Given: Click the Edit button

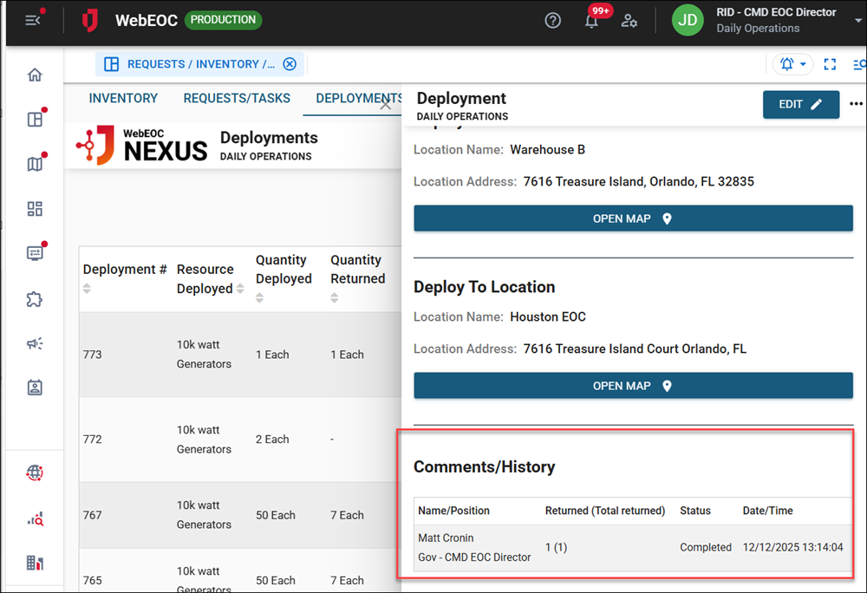Looking at the screenshot, I should [x=800, y=104].
